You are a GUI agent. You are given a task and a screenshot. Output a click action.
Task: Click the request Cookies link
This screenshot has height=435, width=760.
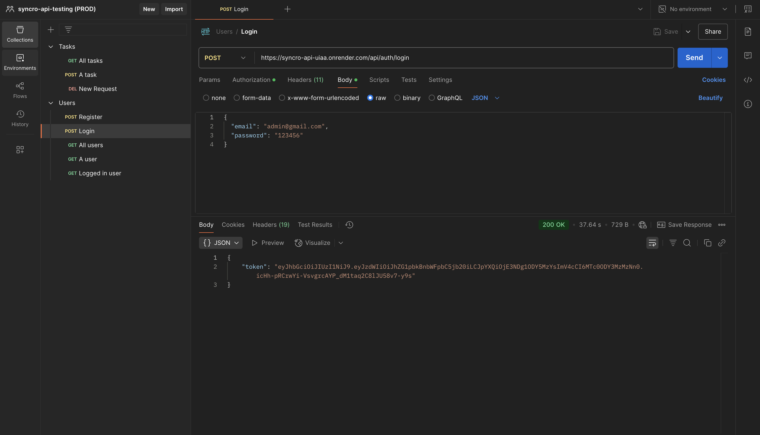714,80
